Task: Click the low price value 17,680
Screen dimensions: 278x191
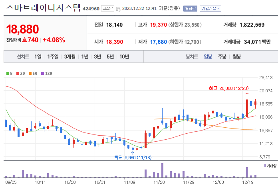Action: 159,42
